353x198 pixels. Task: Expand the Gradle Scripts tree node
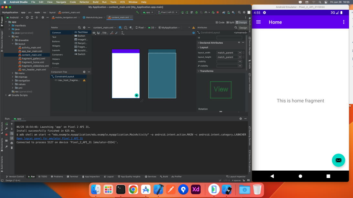coord(6,95)
